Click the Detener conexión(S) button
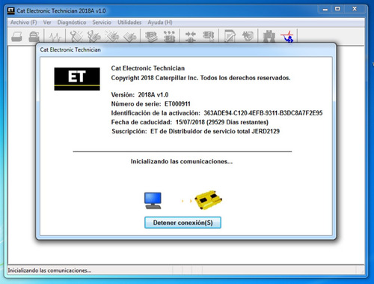This screenshot has width=374, height=284. [x=183, y=223]
